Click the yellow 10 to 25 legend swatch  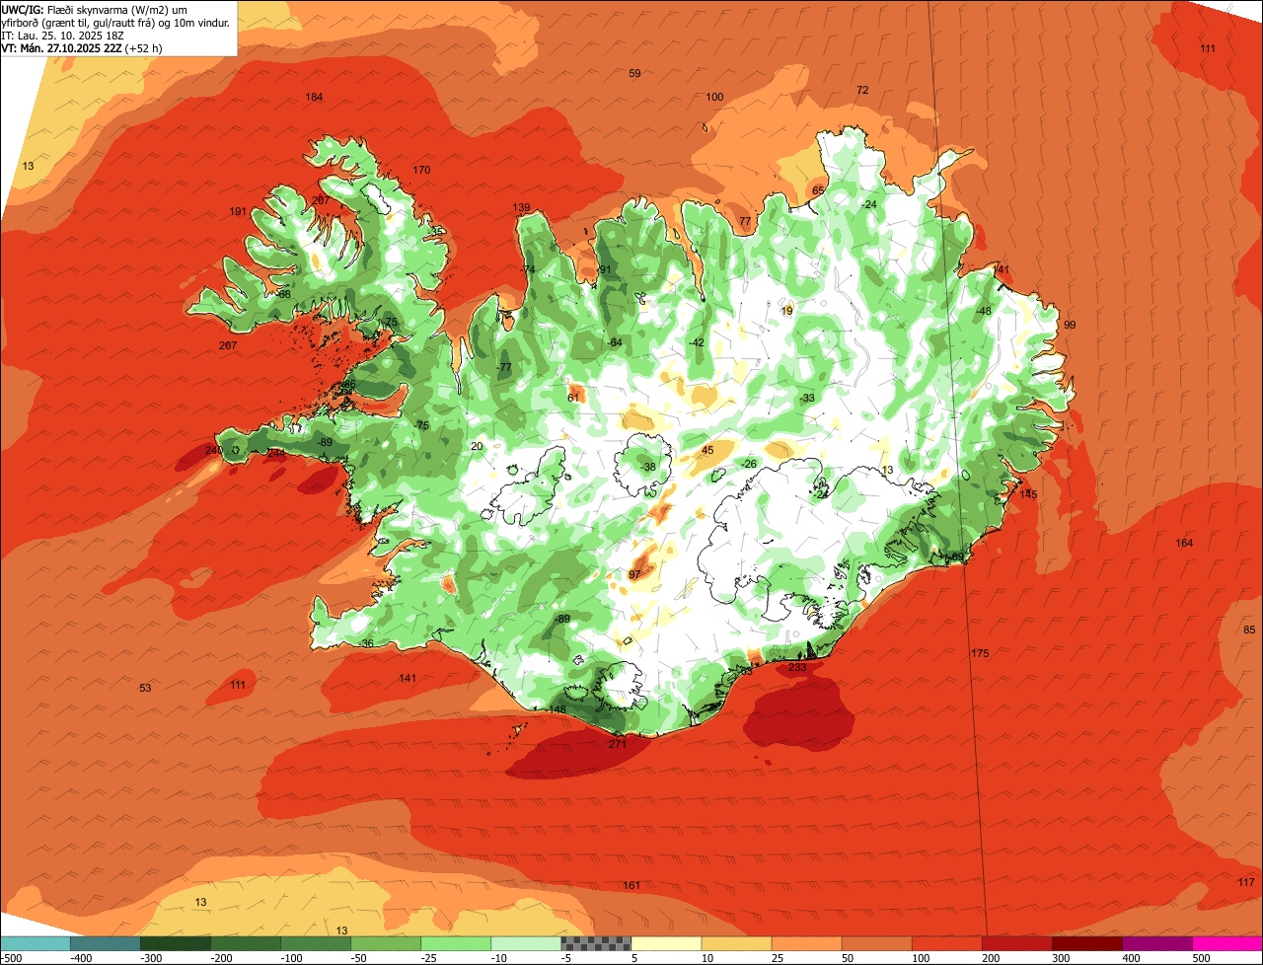(x=735, y=943)
